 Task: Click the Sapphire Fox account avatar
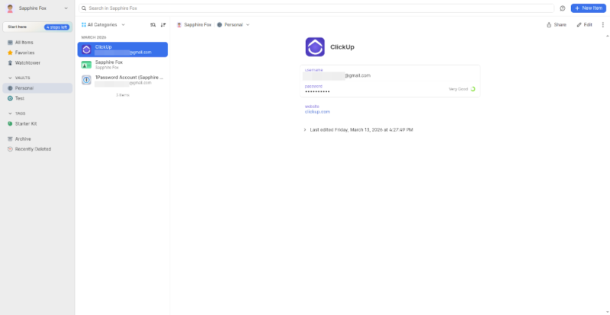(x=10, y=8)
